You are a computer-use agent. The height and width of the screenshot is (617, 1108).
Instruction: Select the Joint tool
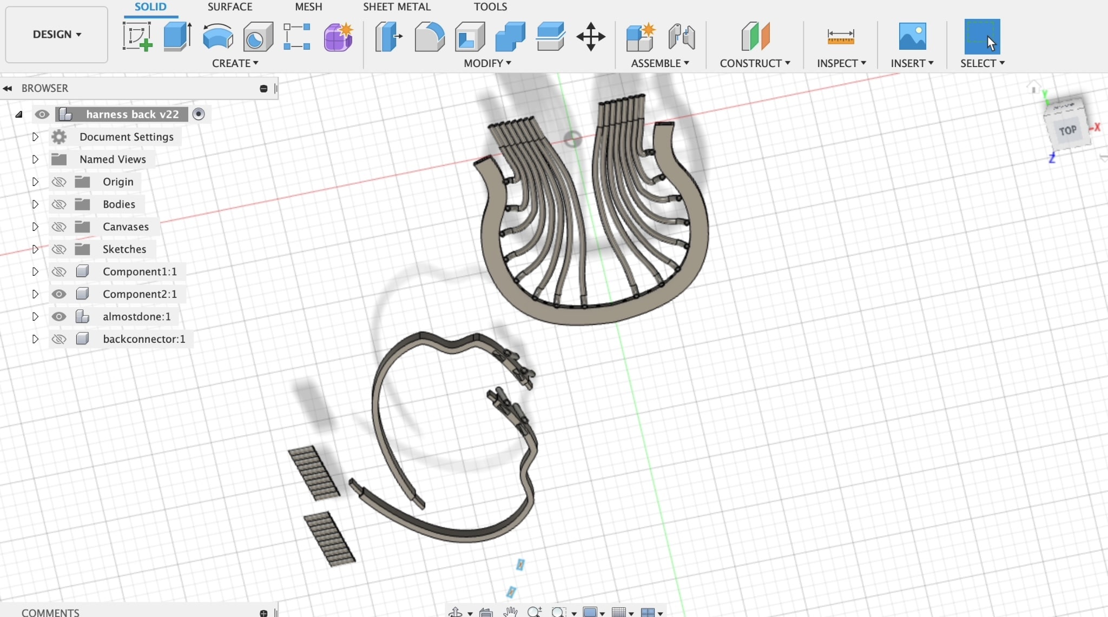(681, 37)
